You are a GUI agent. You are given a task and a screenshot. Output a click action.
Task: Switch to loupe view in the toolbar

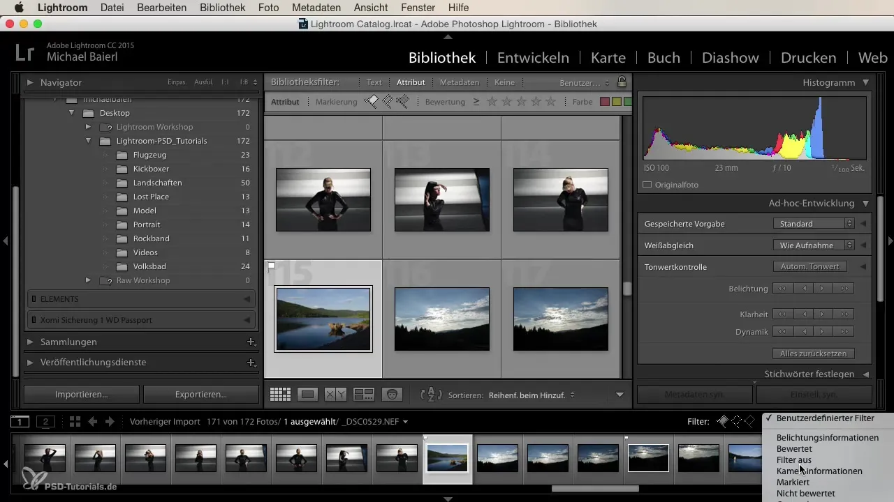pos(307,395)
